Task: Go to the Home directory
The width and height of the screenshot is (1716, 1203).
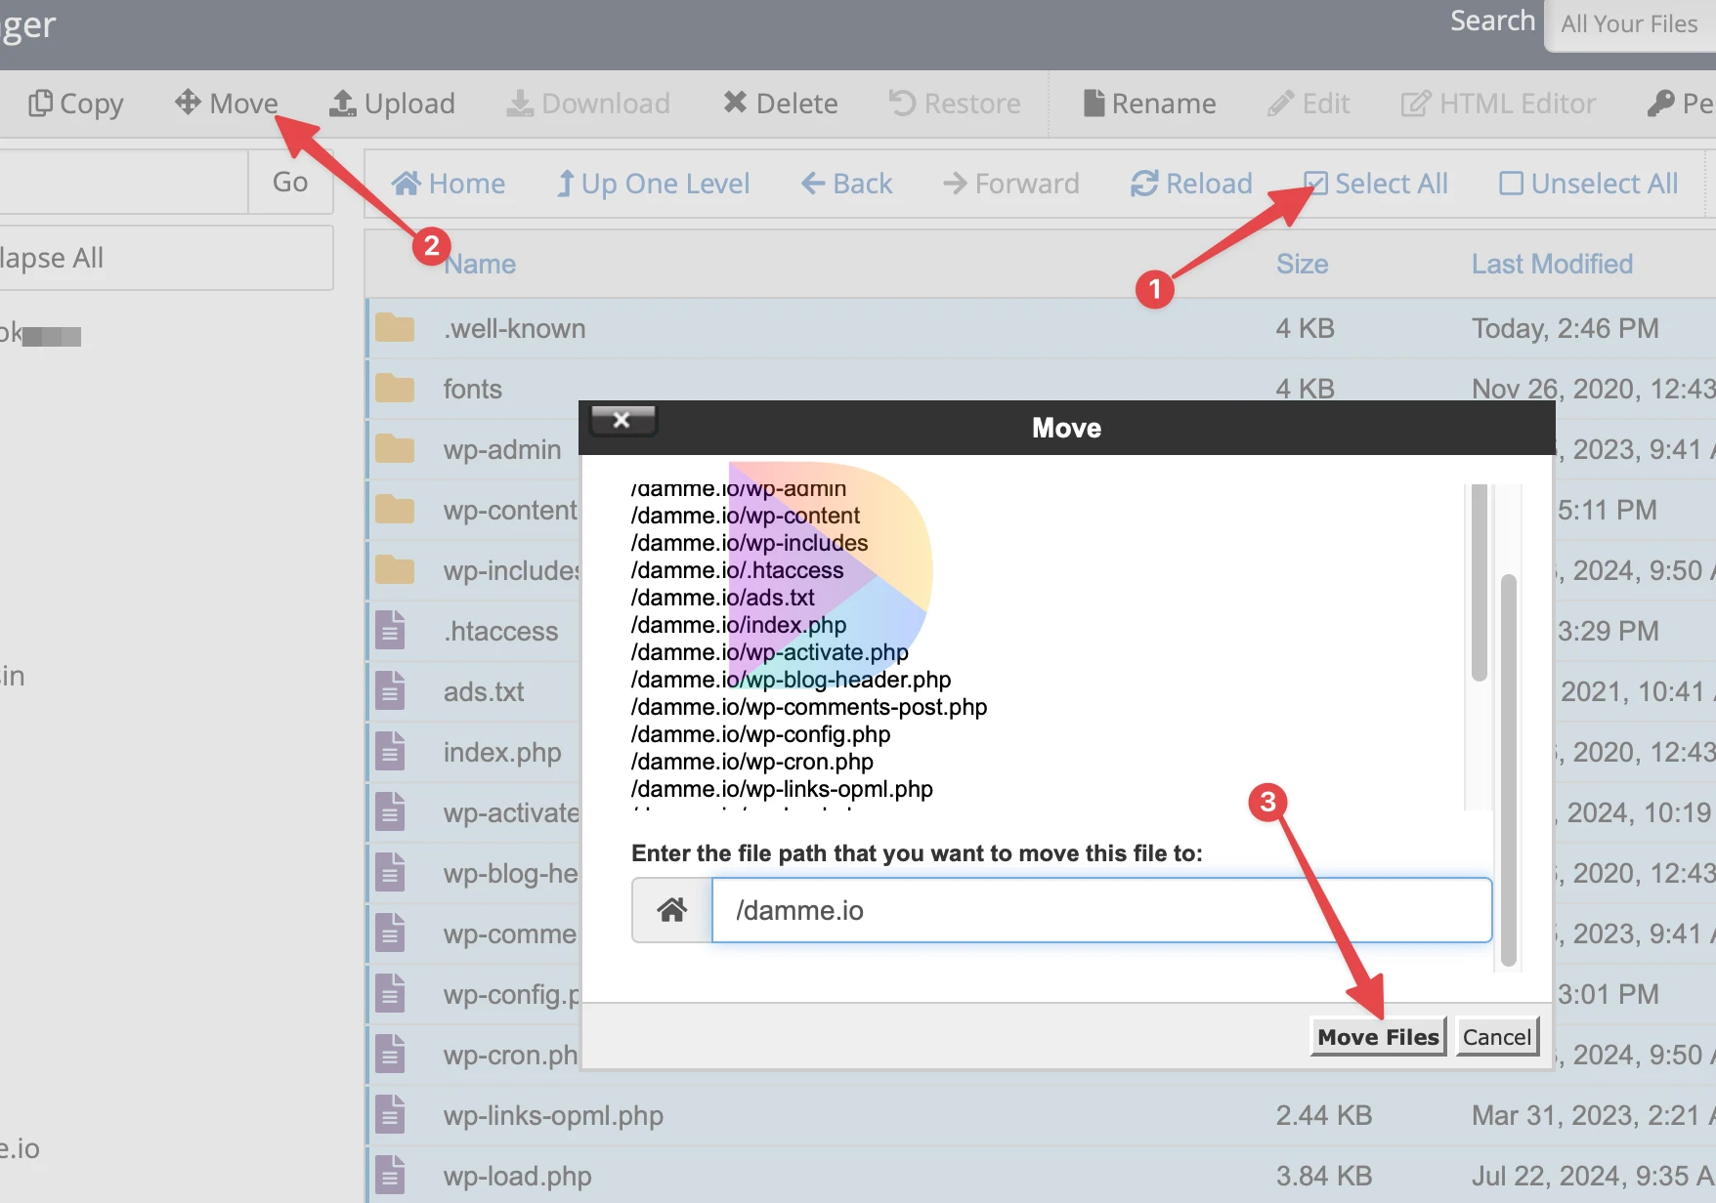Action: 449,184
